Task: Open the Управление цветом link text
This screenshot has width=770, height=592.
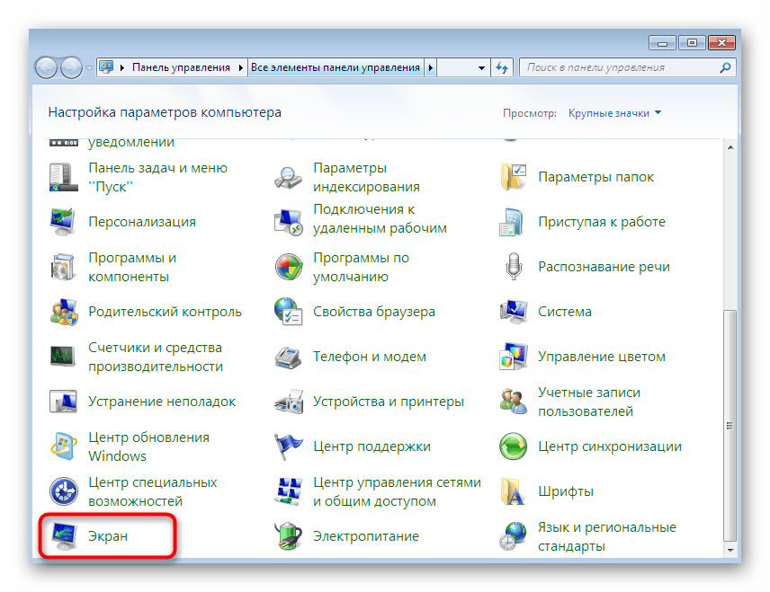Action: 602,357
